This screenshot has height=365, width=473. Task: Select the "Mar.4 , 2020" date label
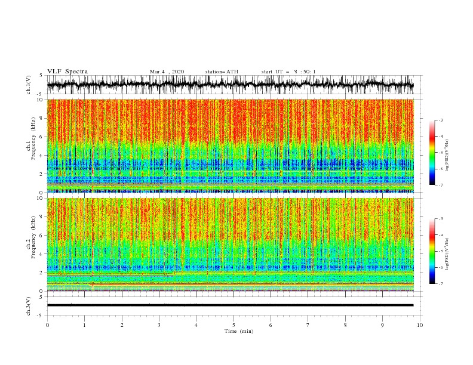[x=167, y=72]
